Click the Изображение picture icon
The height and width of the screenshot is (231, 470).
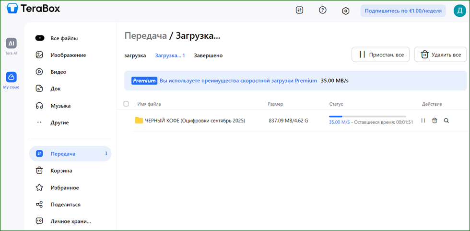pyautogui.click(x=39, y=55)
